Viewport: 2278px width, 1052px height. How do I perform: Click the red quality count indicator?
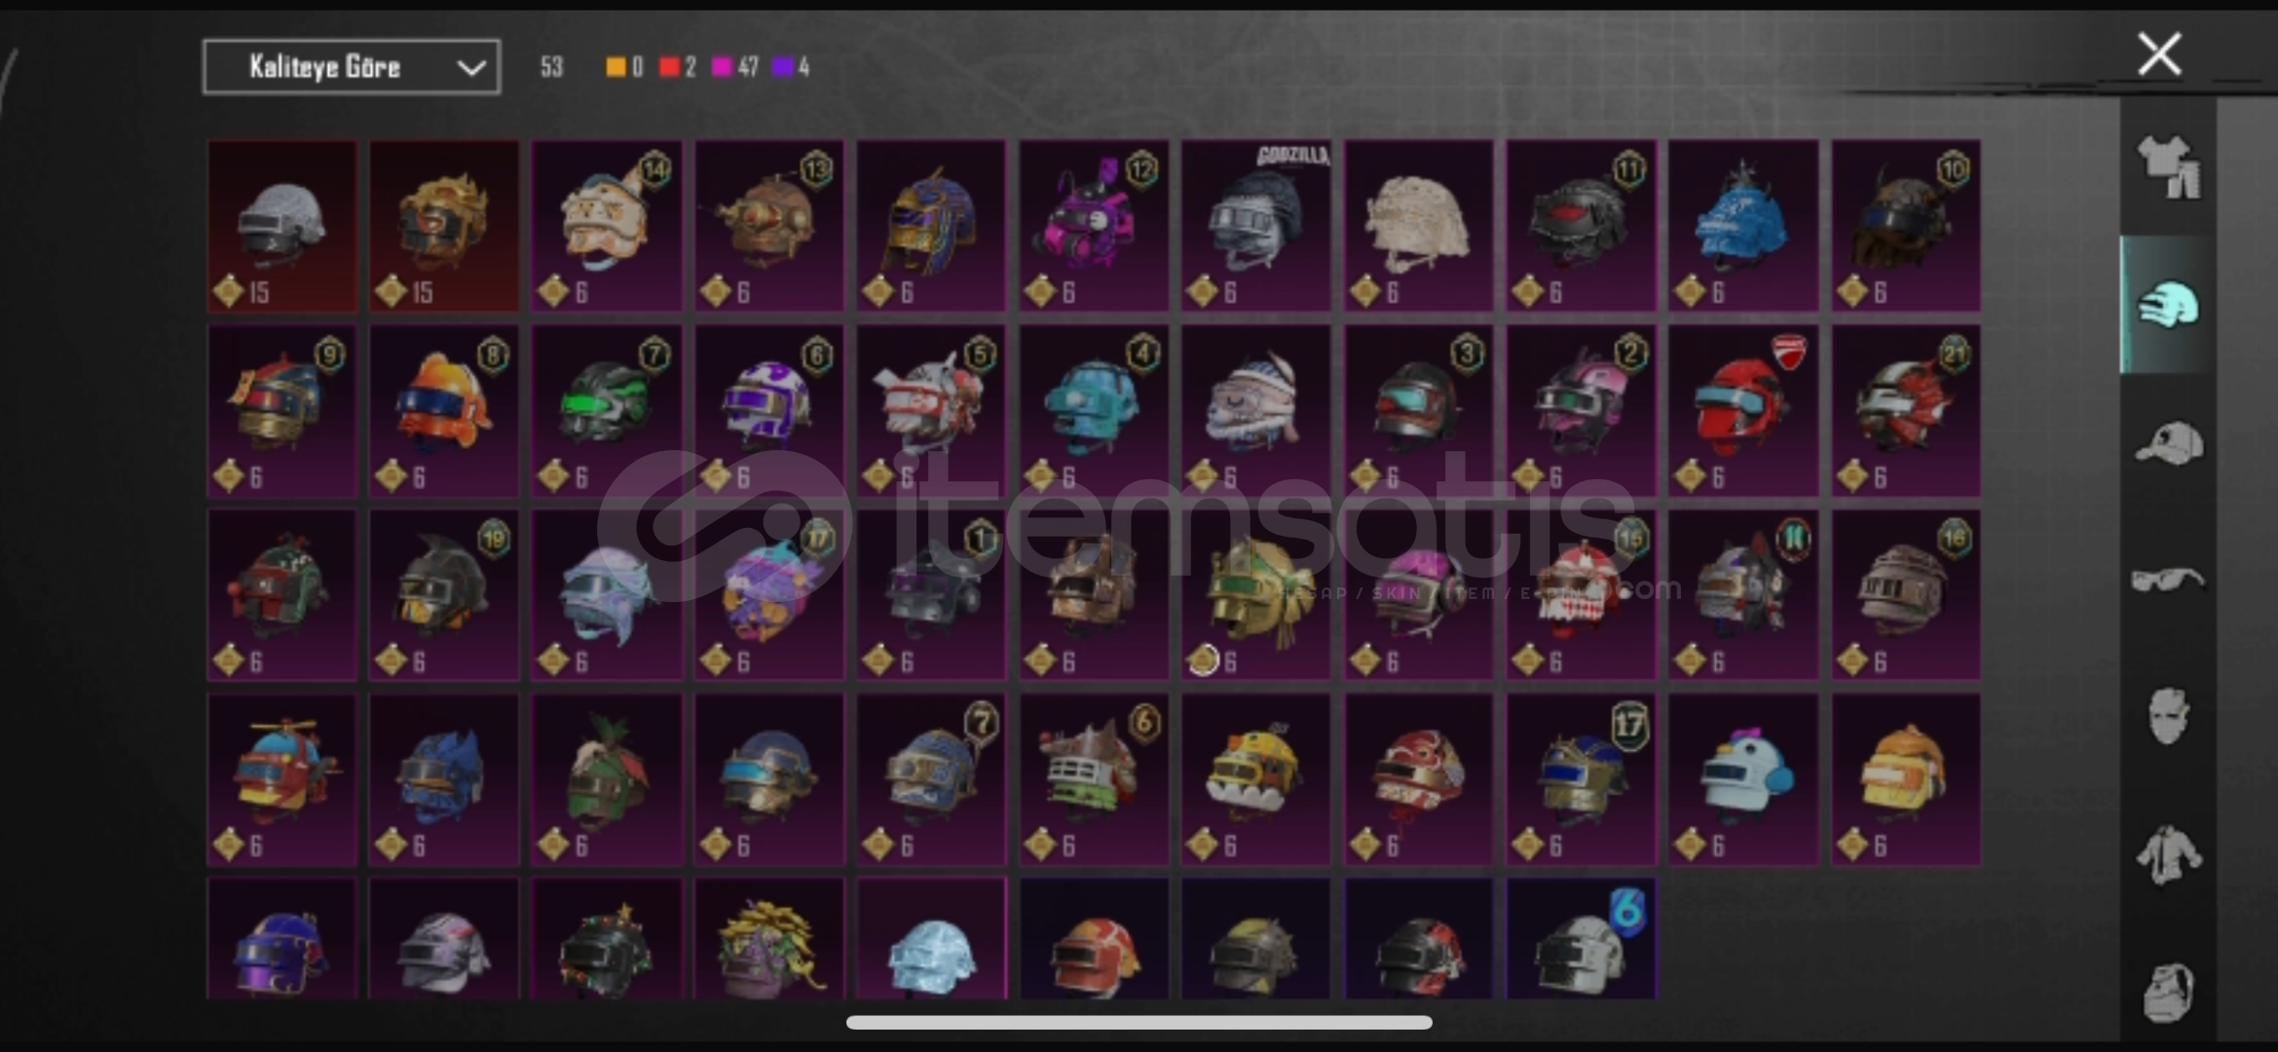(x=677, y=66)
